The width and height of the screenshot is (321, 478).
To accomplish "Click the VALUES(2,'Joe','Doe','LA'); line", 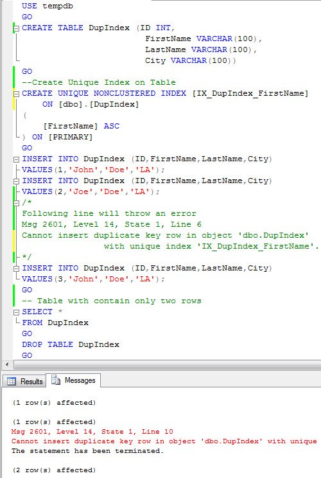I will coord(91,191).
